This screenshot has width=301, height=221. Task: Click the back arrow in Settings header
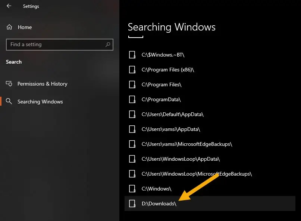(x=9, y=6)
